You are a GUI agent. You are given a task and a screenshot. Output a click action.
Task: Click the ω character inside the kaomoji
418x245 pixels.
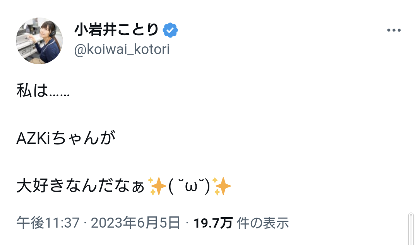(190, 188)
